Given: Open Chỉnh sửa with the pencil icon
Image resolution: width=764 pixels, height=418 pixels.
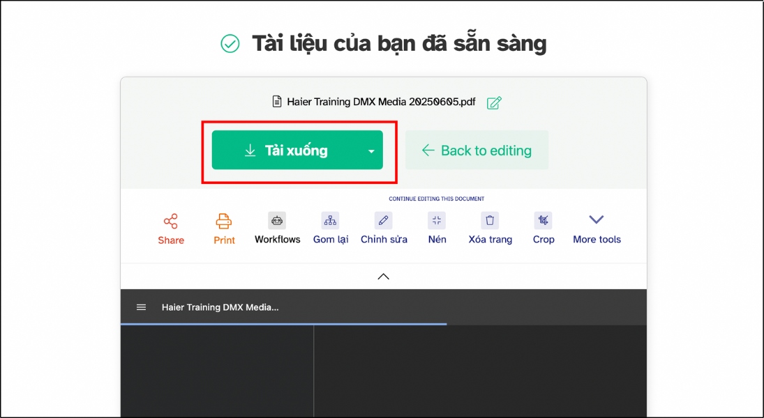Looking at the screenshot, I should coord(383,220).
